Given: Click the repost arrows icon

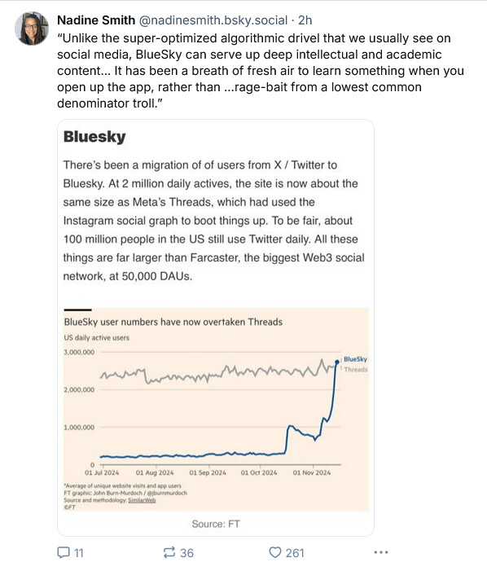Looking at the screenshot, I should (x=169, y=552).
